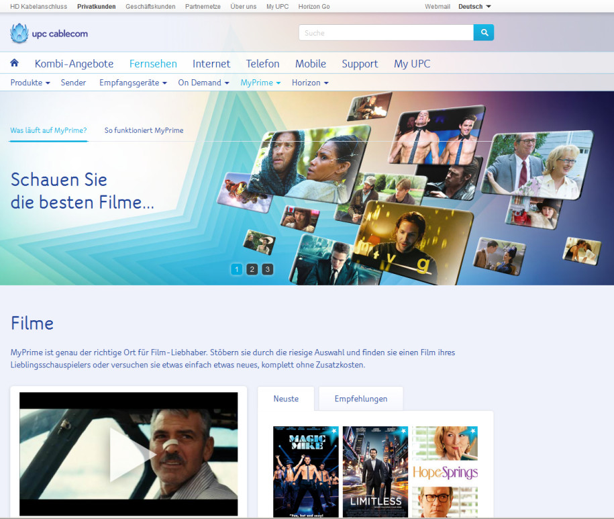This screenshot has width=614, height=519.
Task: Open the Sender page
Action: (x=73, y=83)
